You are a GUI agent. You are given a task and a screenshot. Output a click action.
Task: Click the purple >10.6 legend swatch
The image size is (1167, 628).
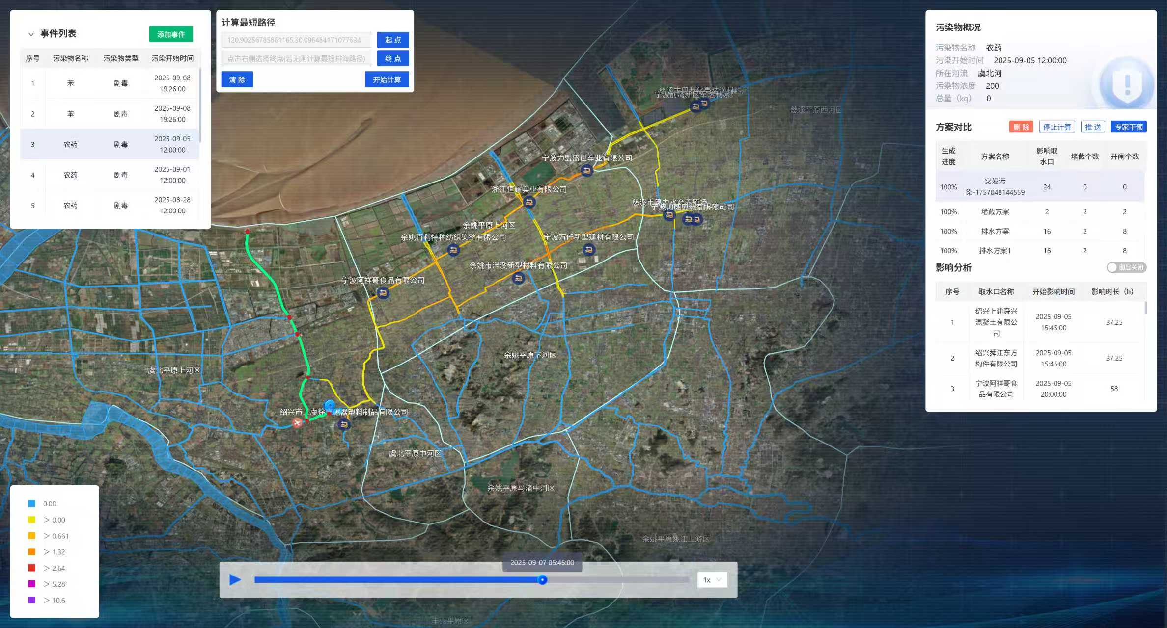(x=32, y=600)
